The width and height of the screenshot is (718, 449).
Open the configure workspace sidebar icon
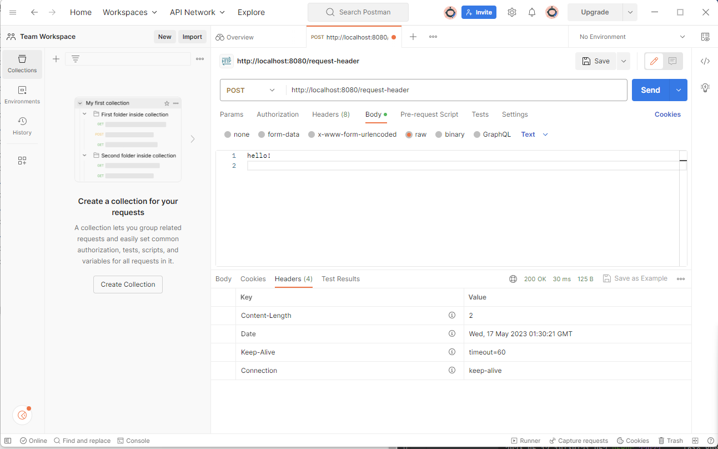(x=22, y=161)
